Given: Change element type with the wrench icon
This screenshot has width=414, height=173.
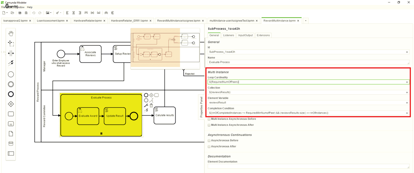Looking at the screenshot, I should 146,106.
